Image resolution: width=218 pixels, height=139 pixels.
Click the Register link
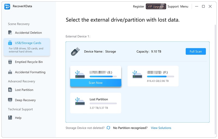click(x=138, y=7)
